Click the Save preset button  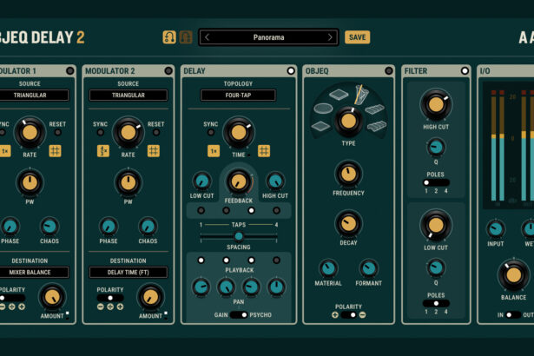(x=357, y=37)
